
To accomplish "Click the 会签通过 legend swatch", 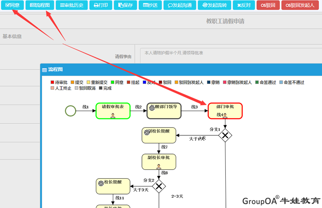I will pos(257,82).
